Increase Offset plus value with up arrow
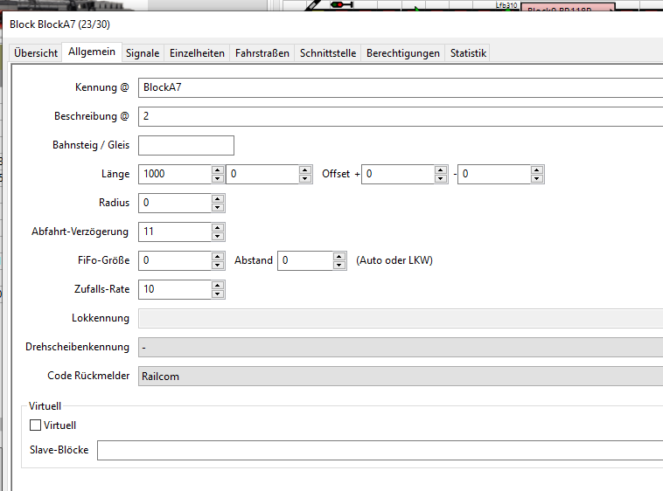 [442, 169]
